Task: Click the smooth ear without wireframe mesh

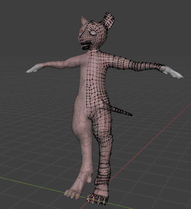Action: point(84,20)
